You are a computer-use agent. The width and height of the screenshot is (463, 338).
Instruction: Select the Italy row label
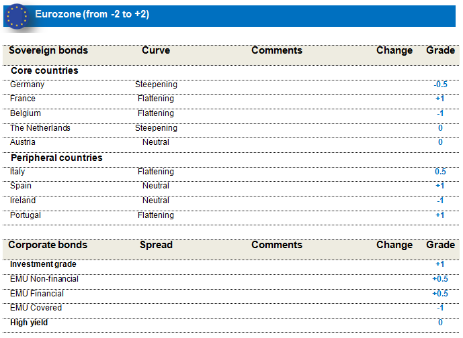pyautogui.click(x=17, y=172)
